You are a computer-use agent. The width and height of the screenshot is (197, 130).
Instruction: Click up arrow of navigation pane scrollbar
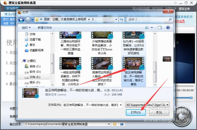coord(52,34)
